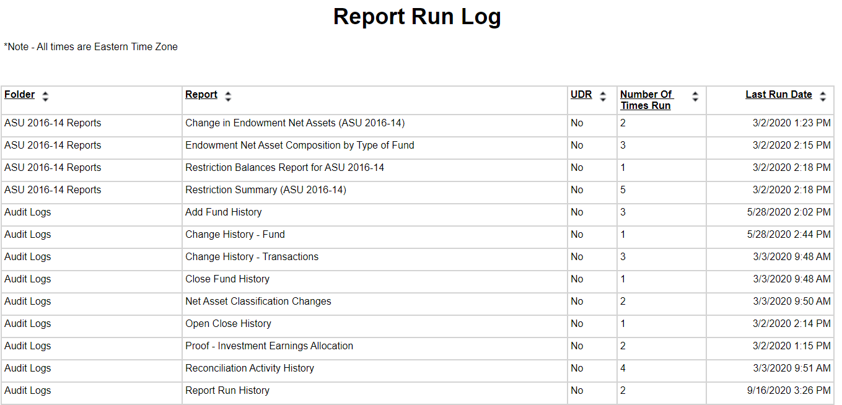Screen dimensions: 842x405
Task: Click UDR value No for Close Fund History
Action: (x=577, y=279)
